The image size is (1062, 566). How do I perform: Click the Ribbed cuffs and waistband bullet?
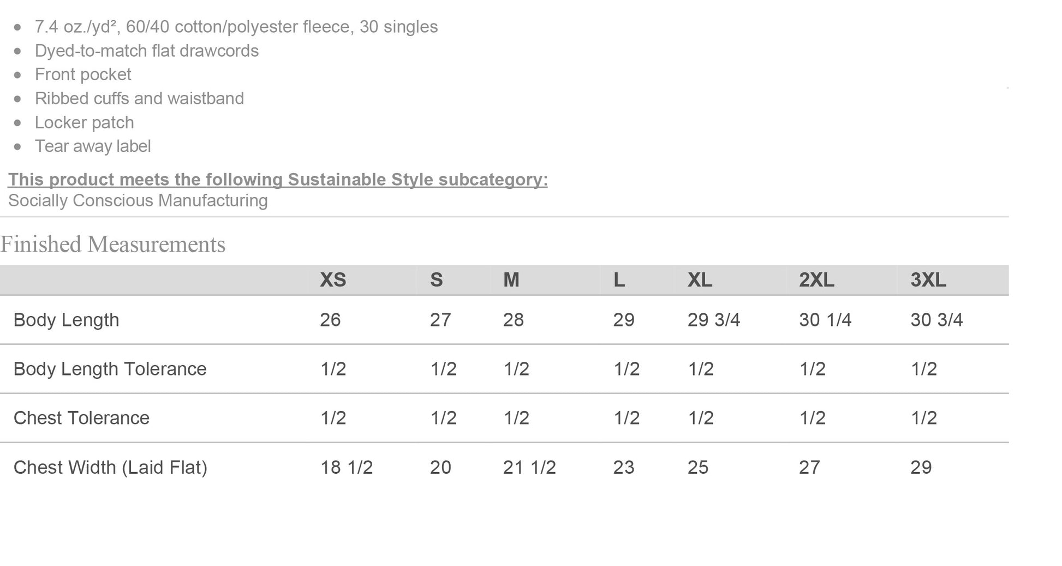click(x=139, y=98)
